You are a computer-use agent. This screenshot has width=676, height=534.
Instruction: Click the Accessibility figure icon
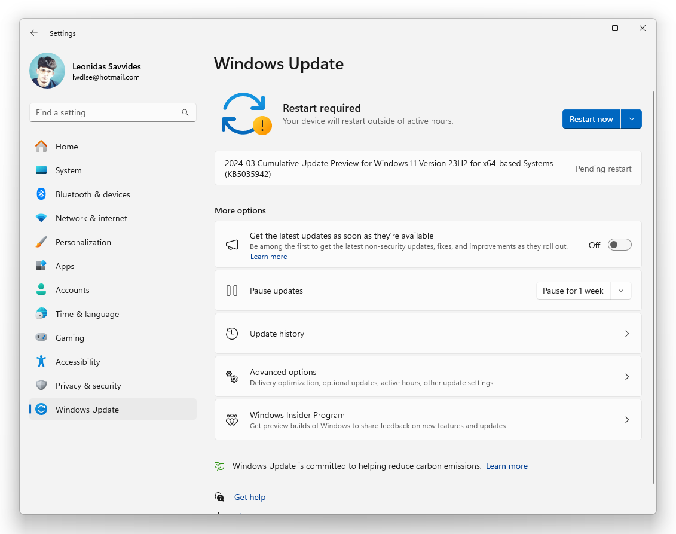pyautogui.click(x=41, y=361)
